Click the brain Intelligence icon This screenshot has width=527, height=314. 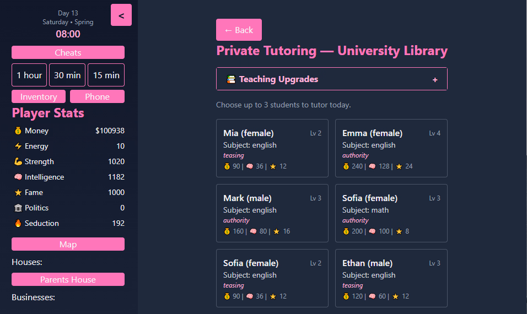click(18, 177)
